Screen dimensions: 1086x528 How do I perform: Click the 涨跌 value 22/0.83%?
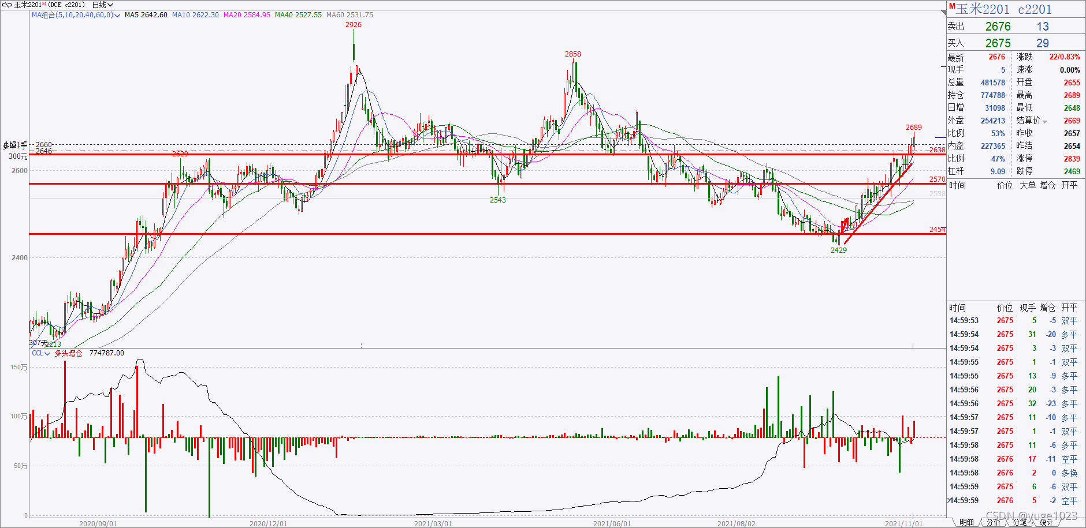(1065, 57)
